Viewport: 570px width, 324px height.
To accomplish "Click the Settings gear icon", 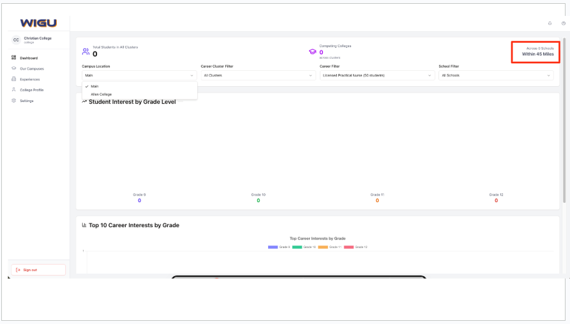I will (x=14, y=101).
